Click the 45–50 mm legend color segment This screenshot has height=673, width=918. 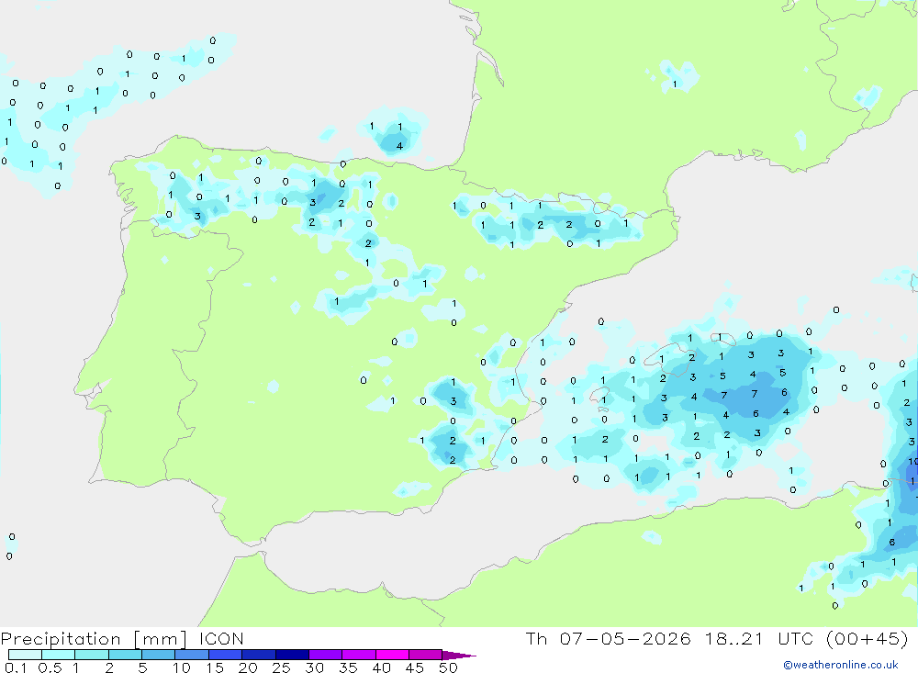coord(426,655)
